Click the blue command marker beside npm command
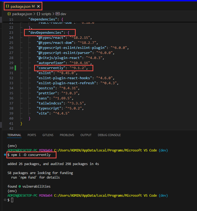 (5, 154)
